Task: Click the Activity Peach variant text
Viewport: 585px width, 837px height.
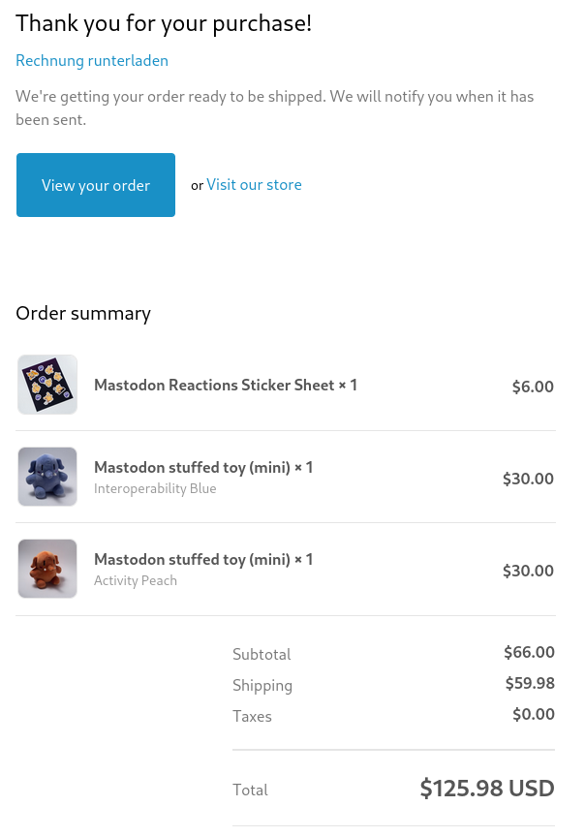Action: pyautogui.click(x=136, y=581)
